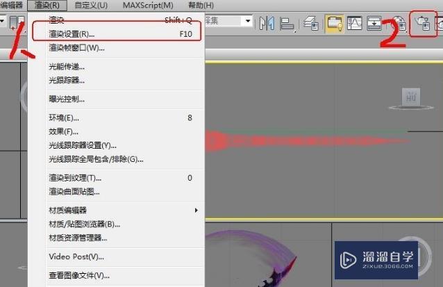Toggle the highlighted ribbon toolbar icon
This screenshot has height=287, width=443.
click(x=335, y=23)
